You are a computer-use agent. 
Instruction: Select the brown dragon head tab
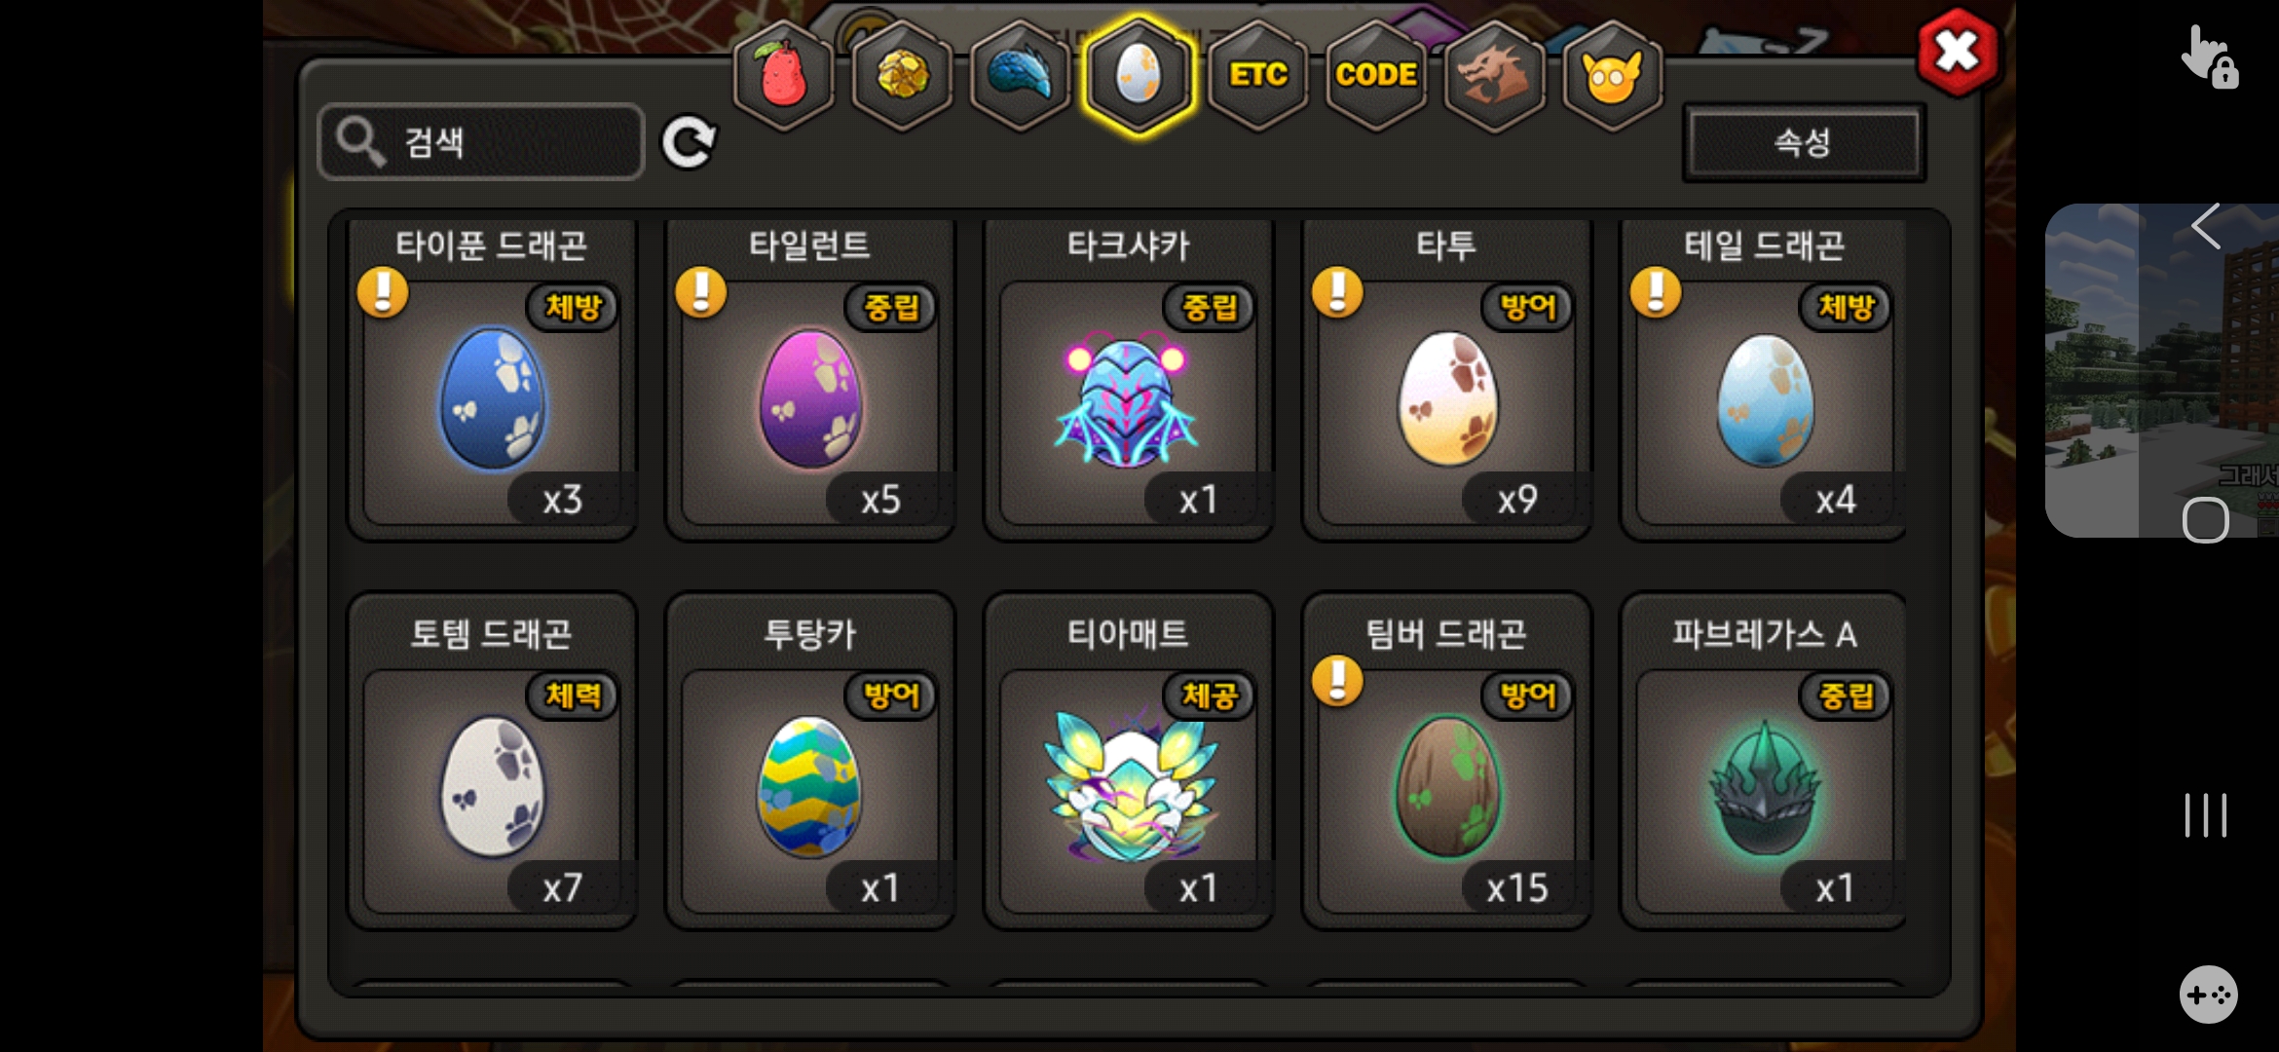click(1494, 74)
